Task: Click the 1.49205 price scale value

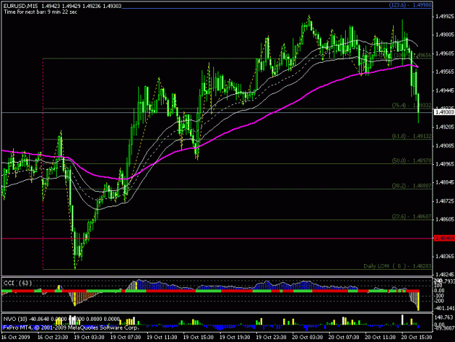Action: pyautogui.click(x=445, y=127)
